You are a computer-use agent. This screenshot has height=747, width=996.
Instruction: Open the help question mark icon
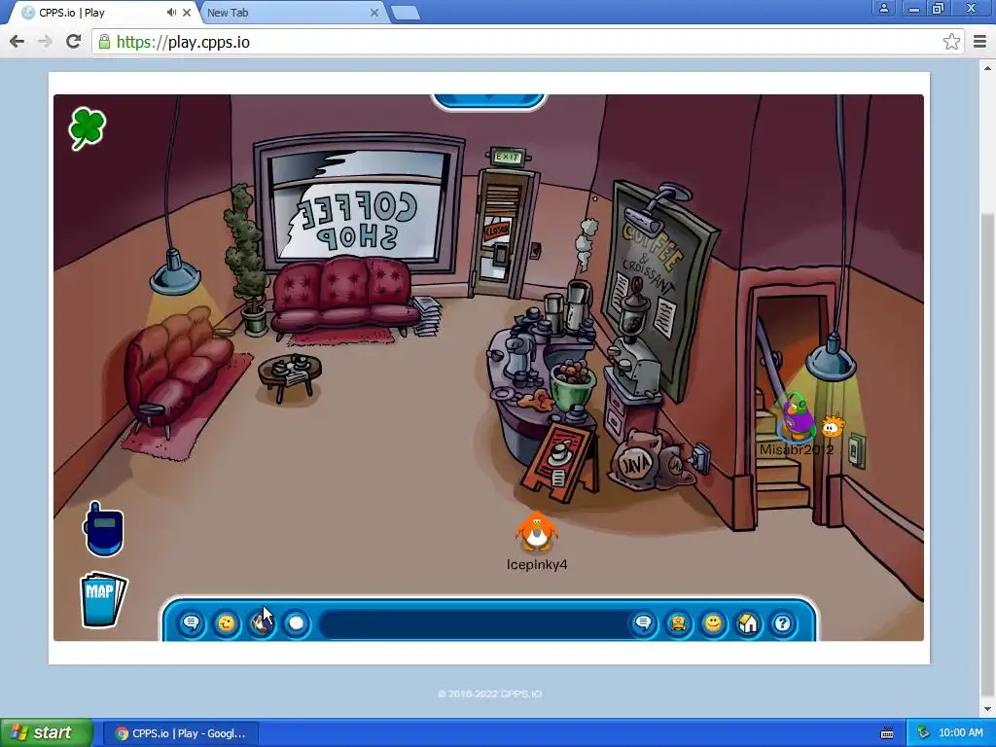pyautogui.click(x=783, y=623)
